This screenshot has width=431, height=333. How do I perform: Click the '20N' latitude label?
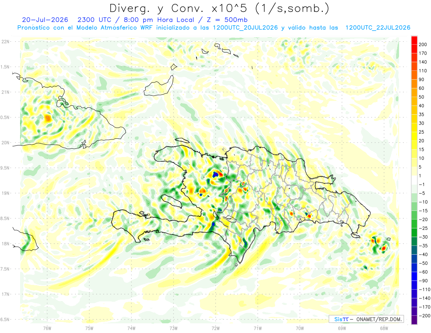pos(5,143)
